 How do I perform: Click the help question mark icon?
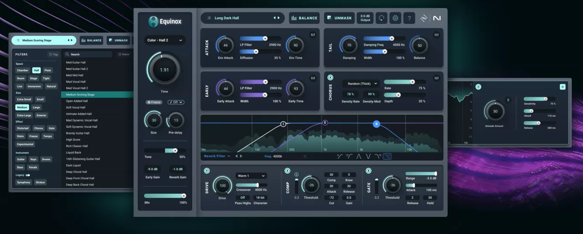409,18
